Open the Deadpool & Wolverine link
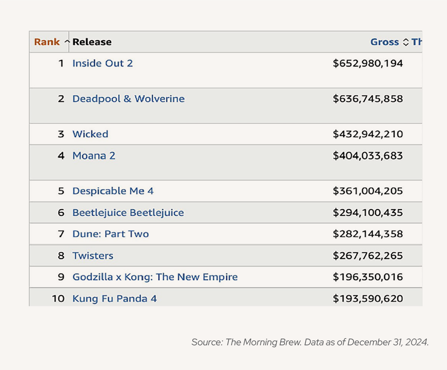The height and width of the screenshot is (370, 447). 128,99
